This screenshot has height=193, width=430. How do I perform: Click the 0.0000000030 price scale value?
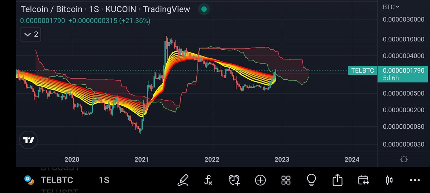(x=403, y=144)
